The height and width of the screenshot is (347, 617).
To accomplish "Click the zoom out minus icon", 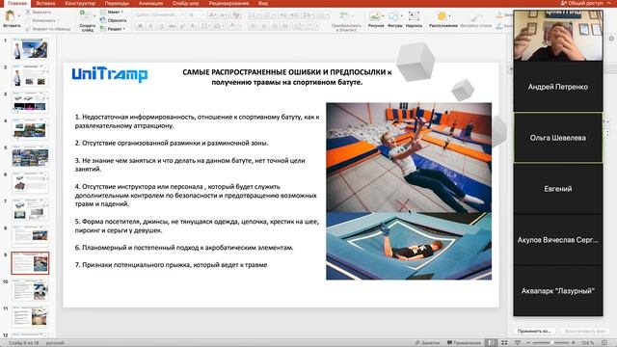I will click(528, 343).
